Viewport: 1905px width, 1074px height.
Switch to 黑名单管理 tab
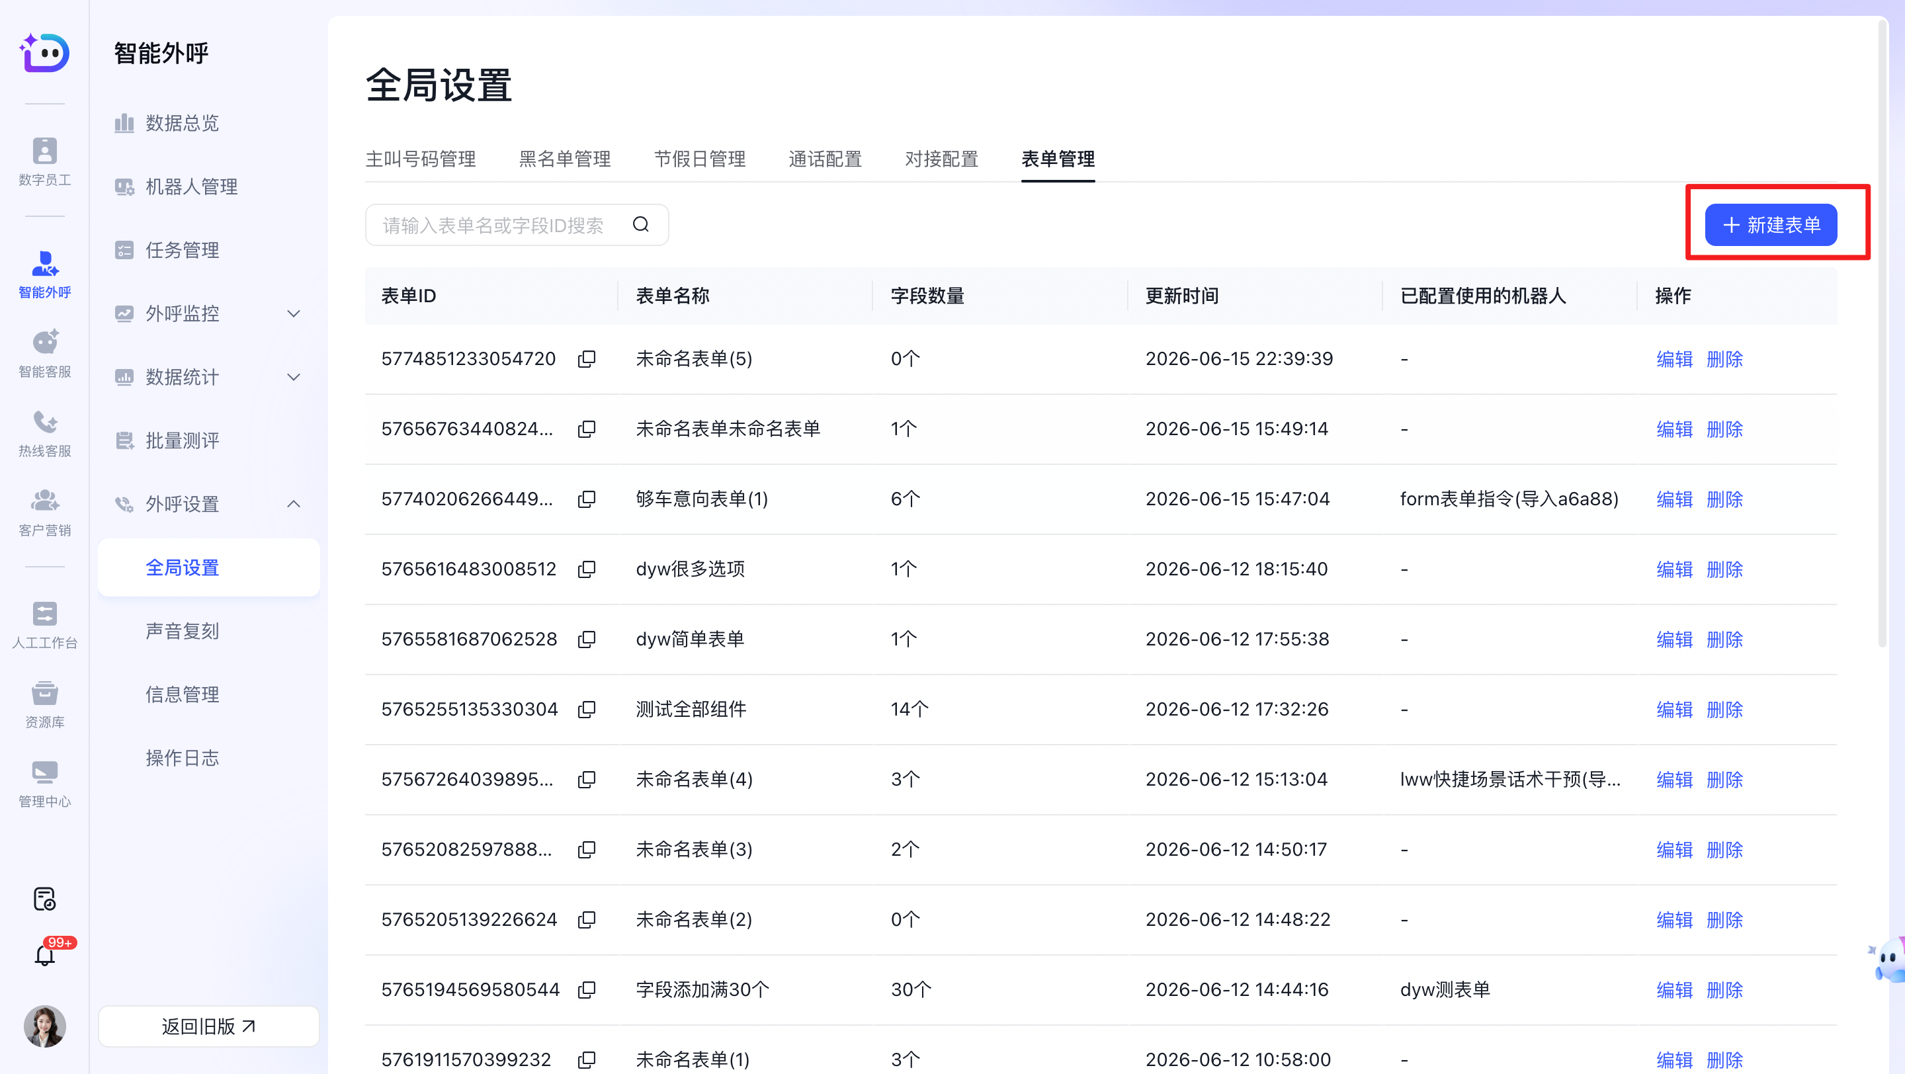[x=565, y=159]
